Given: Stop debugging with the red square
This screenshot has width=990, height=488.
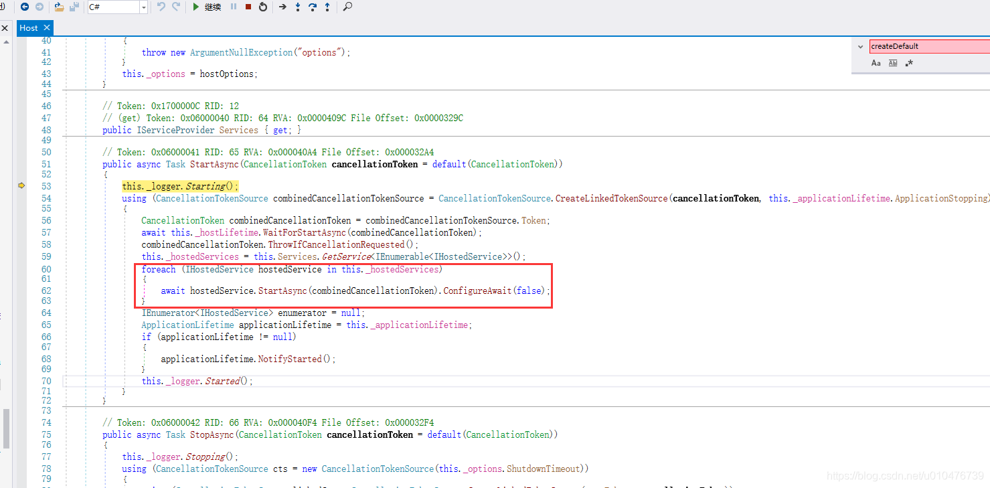Looking at the screenshot, I should click(248, 7).
